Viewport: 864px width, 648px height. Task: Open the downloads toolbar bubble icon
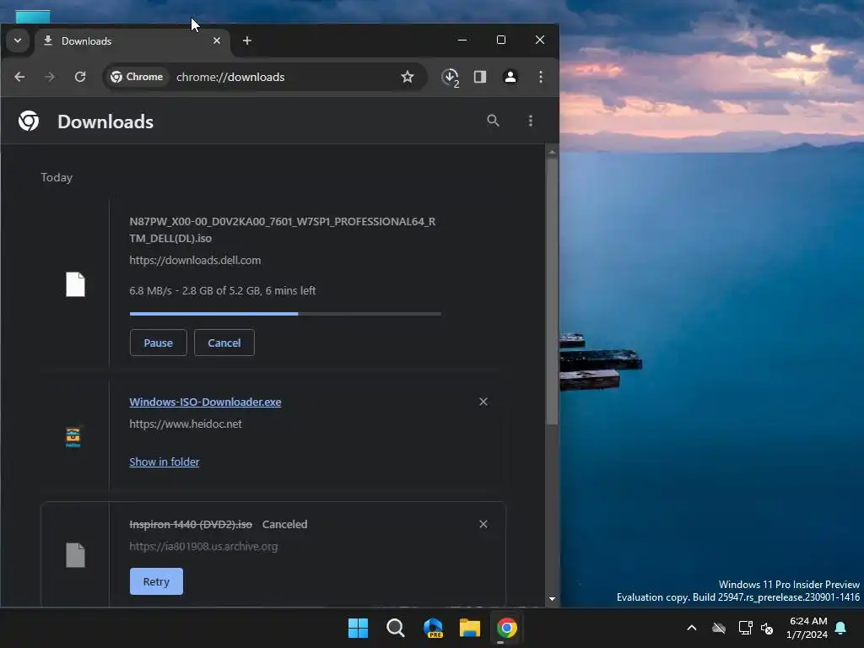451,77
